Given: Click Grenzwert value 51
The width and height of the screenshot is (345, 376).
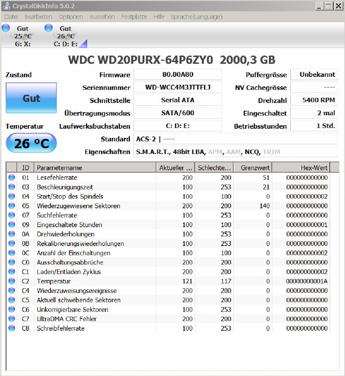Looking at the screenshot, I should click(266, 177).
